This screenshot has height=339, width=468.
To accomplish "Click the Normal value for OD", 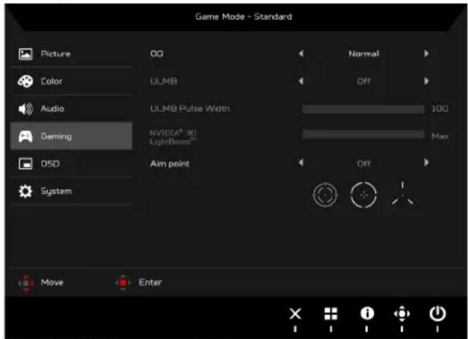I will pos(364,54).
